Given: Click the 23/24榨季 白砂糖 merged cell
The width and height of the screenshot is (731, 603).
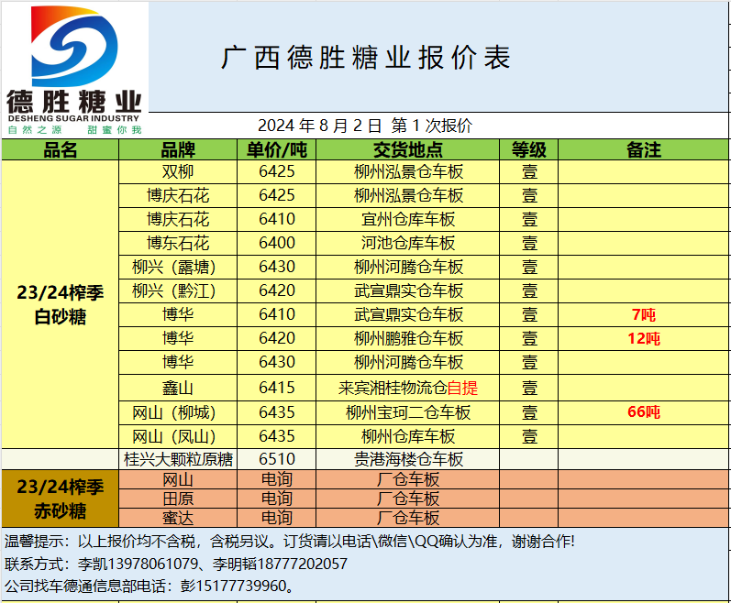Looking at the screenshot, I should pyautogui.click(x=61, y=304).
